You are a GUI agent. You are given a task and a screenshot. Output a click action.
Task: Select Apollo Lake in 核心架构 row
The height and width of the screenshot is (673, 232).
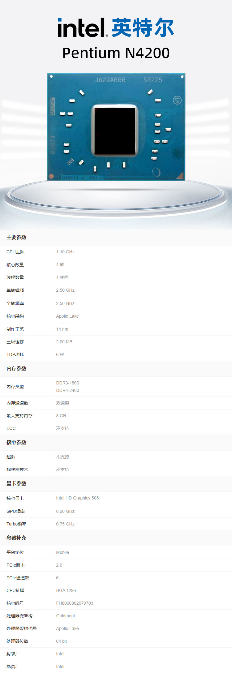click(x=67, y=316)
